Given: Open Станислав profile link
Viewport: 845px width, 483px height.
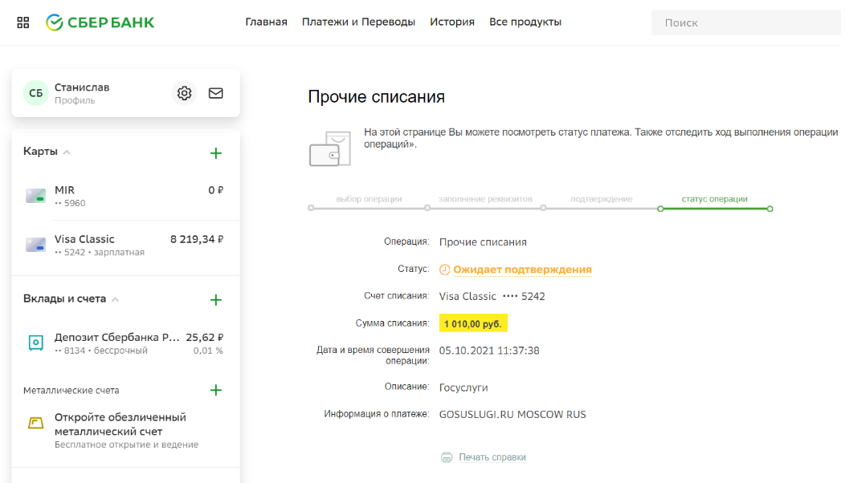Looking at the screenshot, I should click(82, 93).
